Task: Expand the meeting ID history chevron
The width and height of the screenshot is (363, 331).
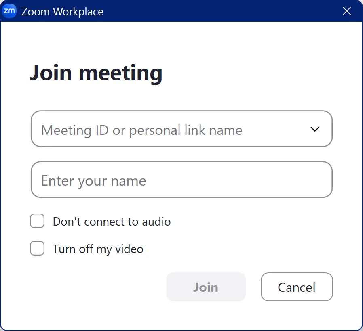Action: point(314,129)
